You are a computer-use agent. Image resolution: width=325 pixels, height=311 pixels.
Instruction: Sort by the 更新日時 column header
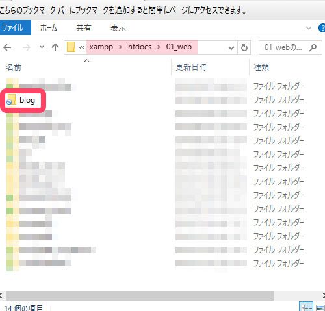tap(191, 68)
